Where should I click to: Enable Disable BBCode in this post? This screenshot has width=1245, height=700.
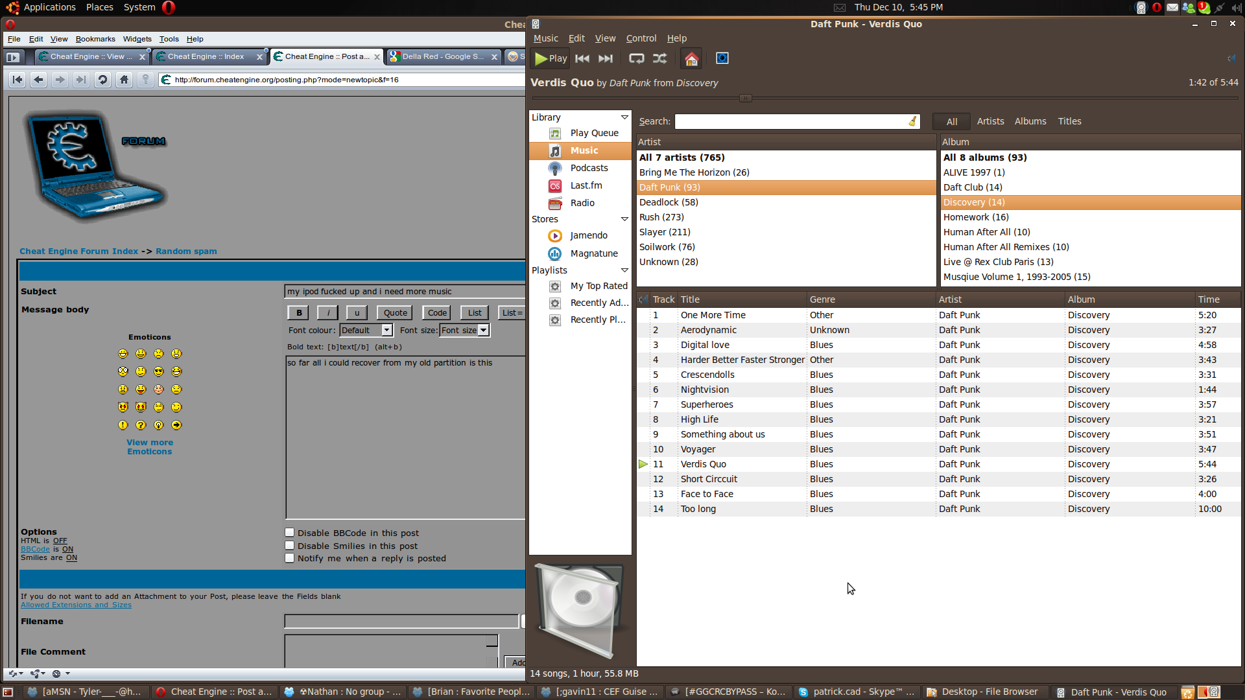point(290,533)
